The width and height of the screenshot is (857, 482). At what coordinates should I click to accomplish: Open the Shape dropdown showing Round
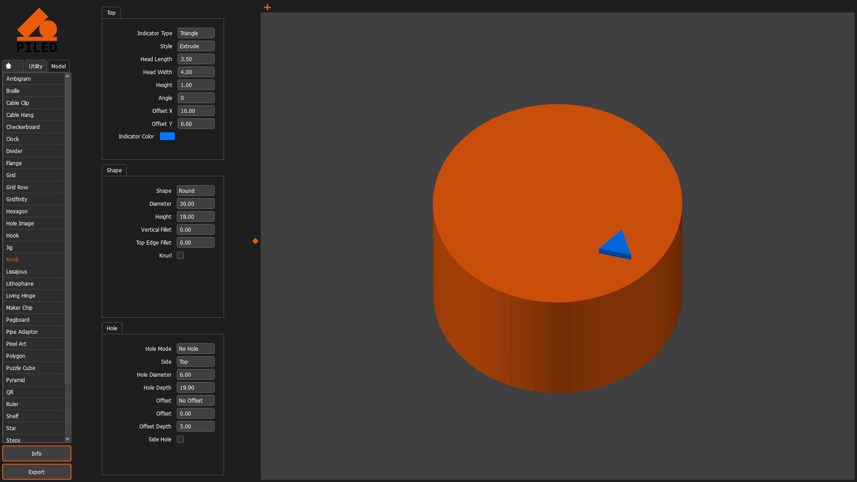point(195,191)
